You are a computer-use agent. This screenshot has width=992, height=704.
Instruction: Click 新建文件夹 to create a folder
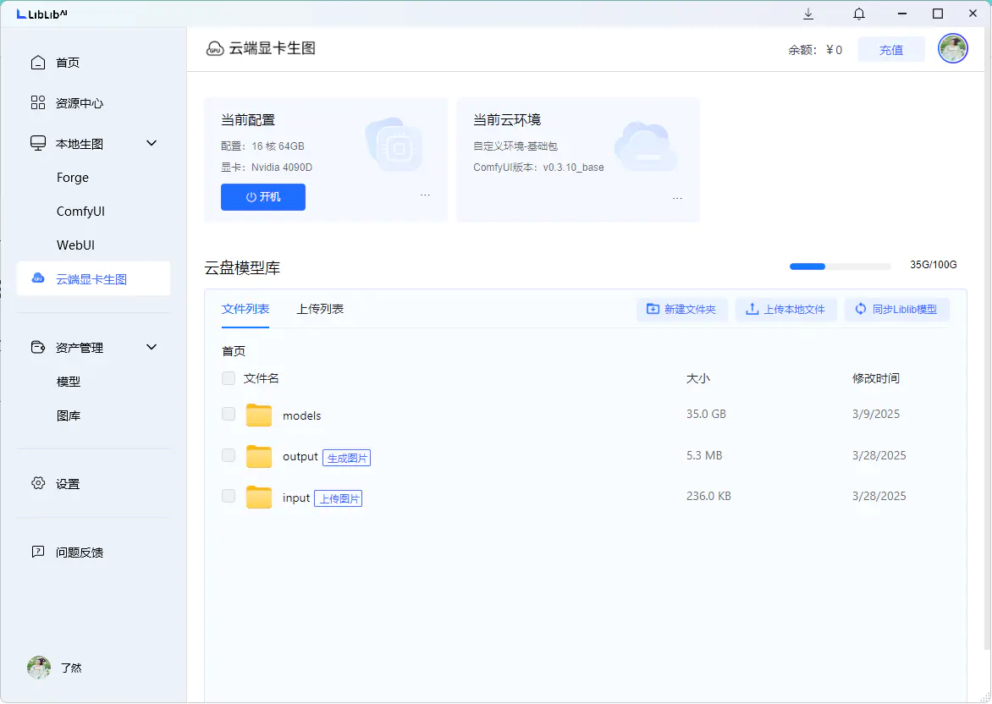click(682, 310)
